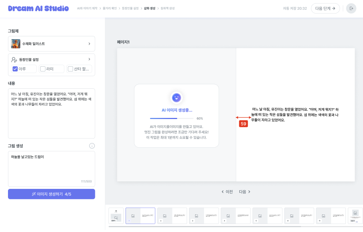The height and width of the screenshot is (232, 363).
Task: Enable the 라미 character checkbox
Action: (x=43, y=69)
